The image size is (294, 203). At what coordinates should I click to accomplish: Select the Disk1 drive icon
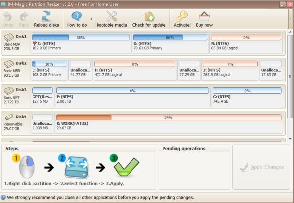[9, 37]
